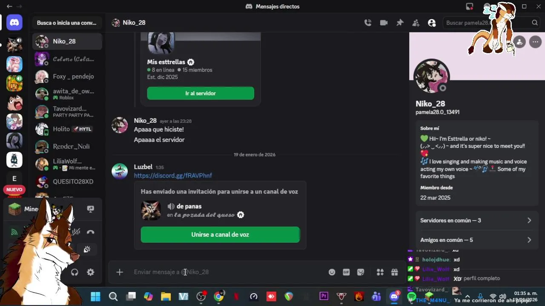Open Render_Noli direct message
Image resolution: width=545 pixels, height=306 pixels.
pos(67,147)
